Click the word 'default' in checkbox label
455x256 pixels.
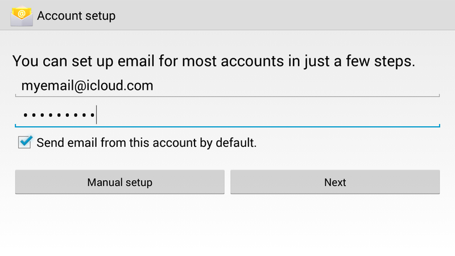[235, 143]
